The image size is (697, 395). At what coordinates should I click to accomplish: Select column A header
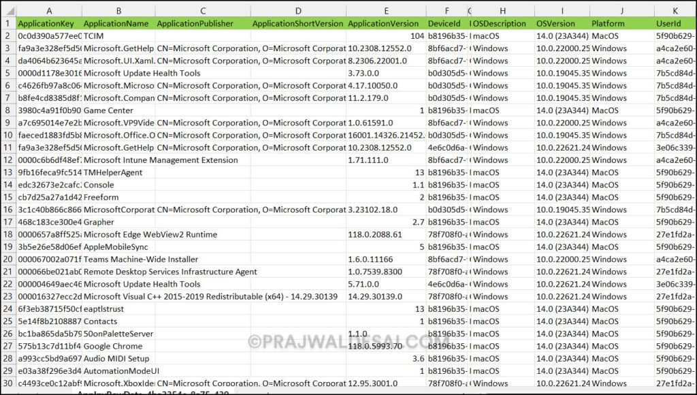[x=49, y=11]
